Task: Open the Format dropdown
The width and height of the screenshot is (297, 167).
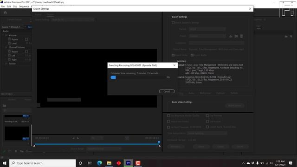Action: (x=207, y=29)
